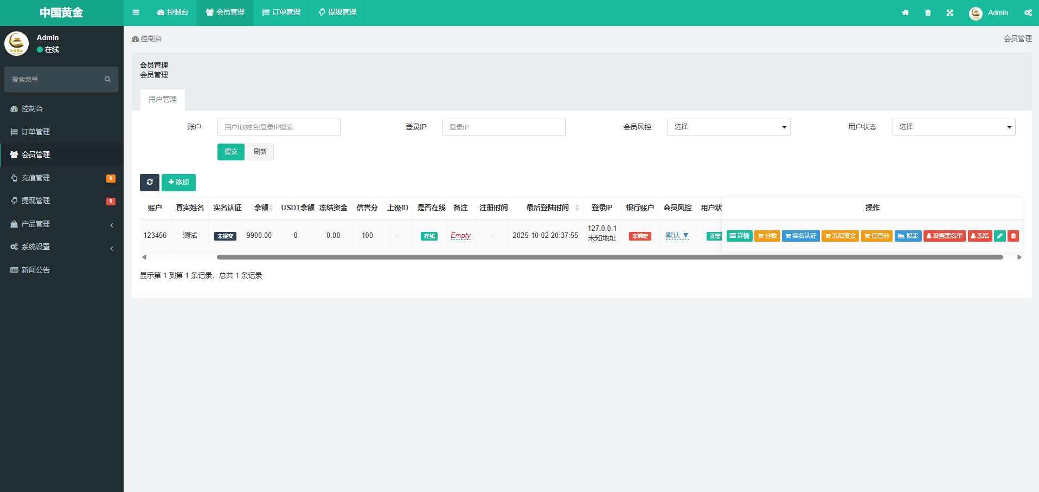Click the home icon in top bar
Image resolution: width=1039 pixels, height=492 pixels.
pyautogui.click(x=905, y=12)
